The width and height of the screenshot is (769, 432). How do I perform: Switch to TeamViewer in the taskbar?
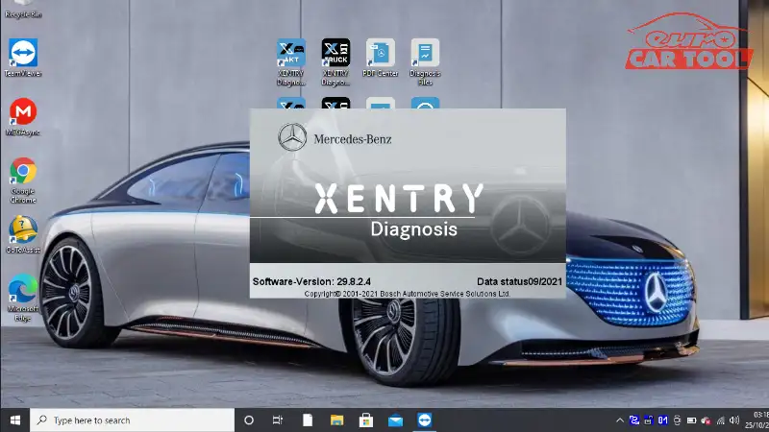(x=425, y=420)
